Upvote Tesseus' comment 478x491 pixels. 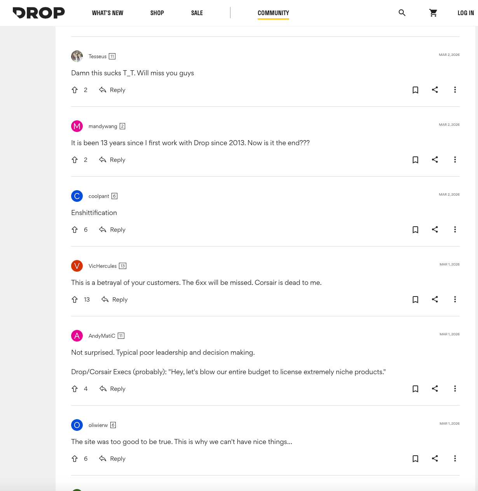(75, 90)
